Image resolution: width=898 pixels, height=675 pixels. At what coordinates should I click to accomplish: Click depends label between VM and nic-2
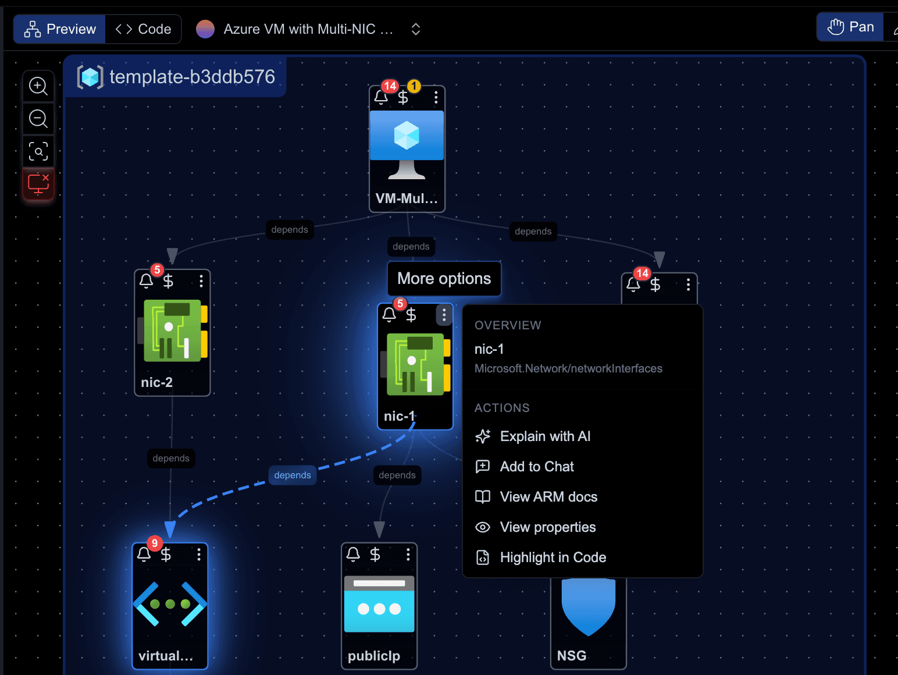290,230
